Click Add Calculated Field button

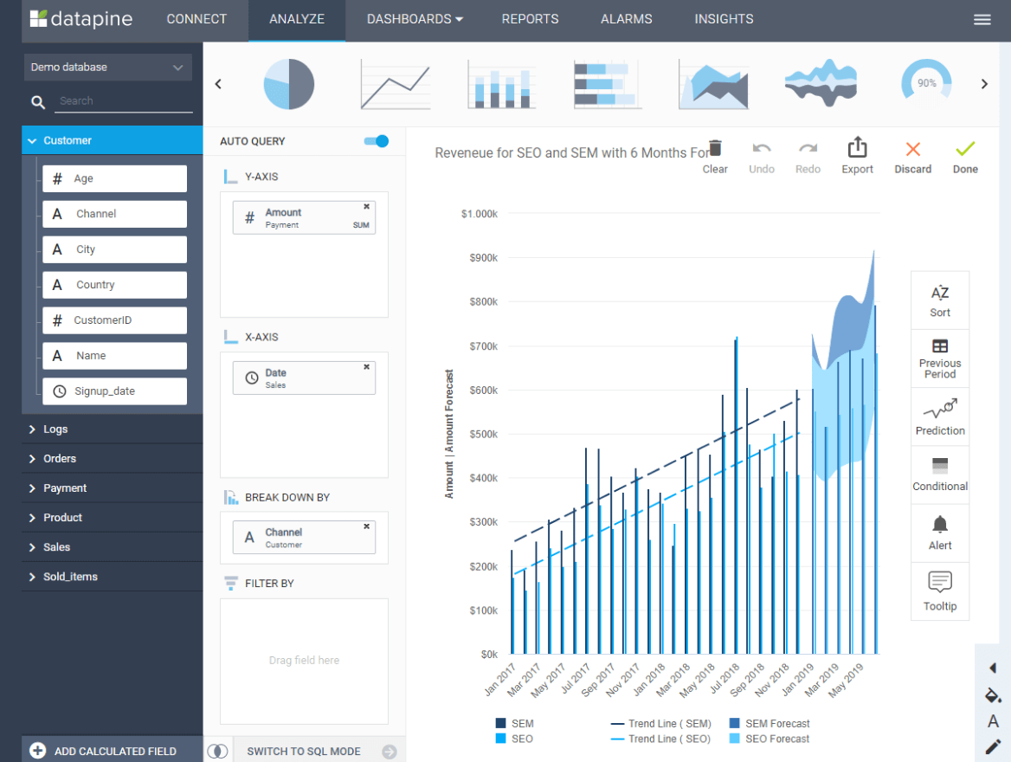coord(104,751)
